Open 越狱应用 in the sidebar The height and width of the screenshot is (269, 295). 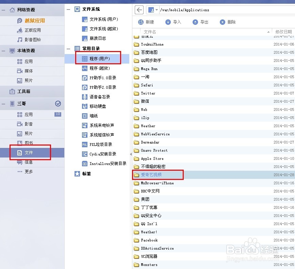pyautogui.click(x=32, y=21)
